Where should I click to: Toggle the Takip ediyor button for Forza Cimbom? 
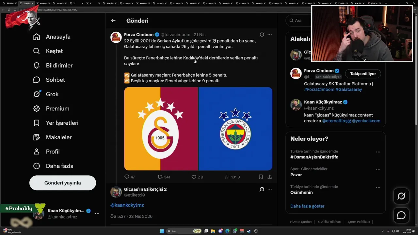(363, 74)
